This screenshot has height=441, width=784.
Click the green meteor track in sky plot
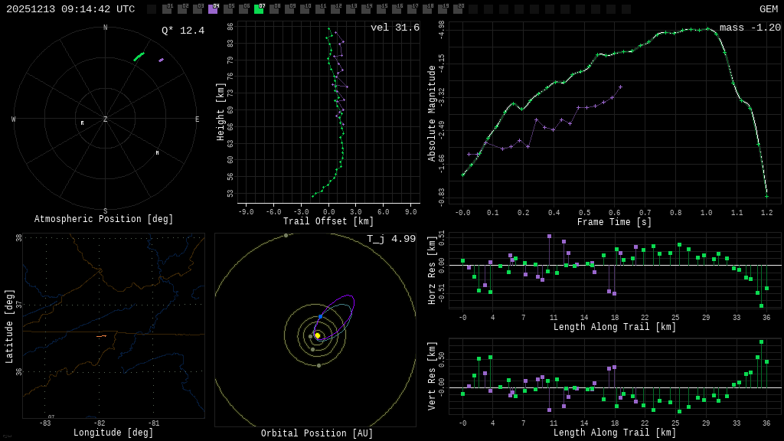tap(139, 57)
